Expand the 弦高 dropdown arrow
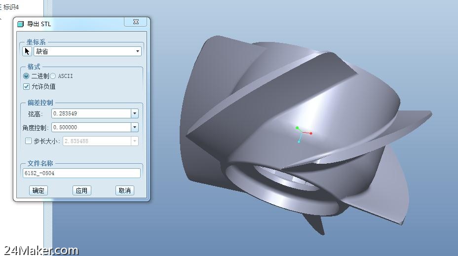The image size is (458, 256). coord(135,113)
